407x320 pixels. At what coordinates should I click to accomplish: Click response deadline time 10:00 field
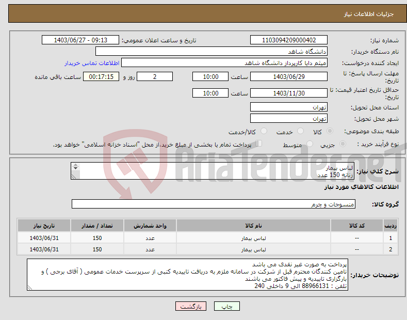pos(210,76)
